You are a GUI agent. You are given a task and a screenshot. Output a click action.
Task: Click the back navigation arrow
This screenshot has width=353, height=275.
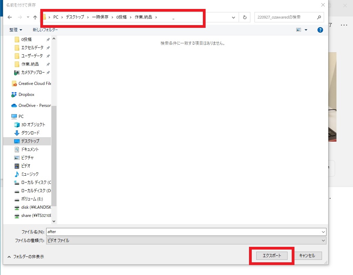pyautogui.click(x=10, y=17)
